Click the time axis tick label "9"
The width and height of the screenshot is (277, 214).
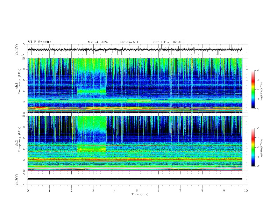(224, 191)
